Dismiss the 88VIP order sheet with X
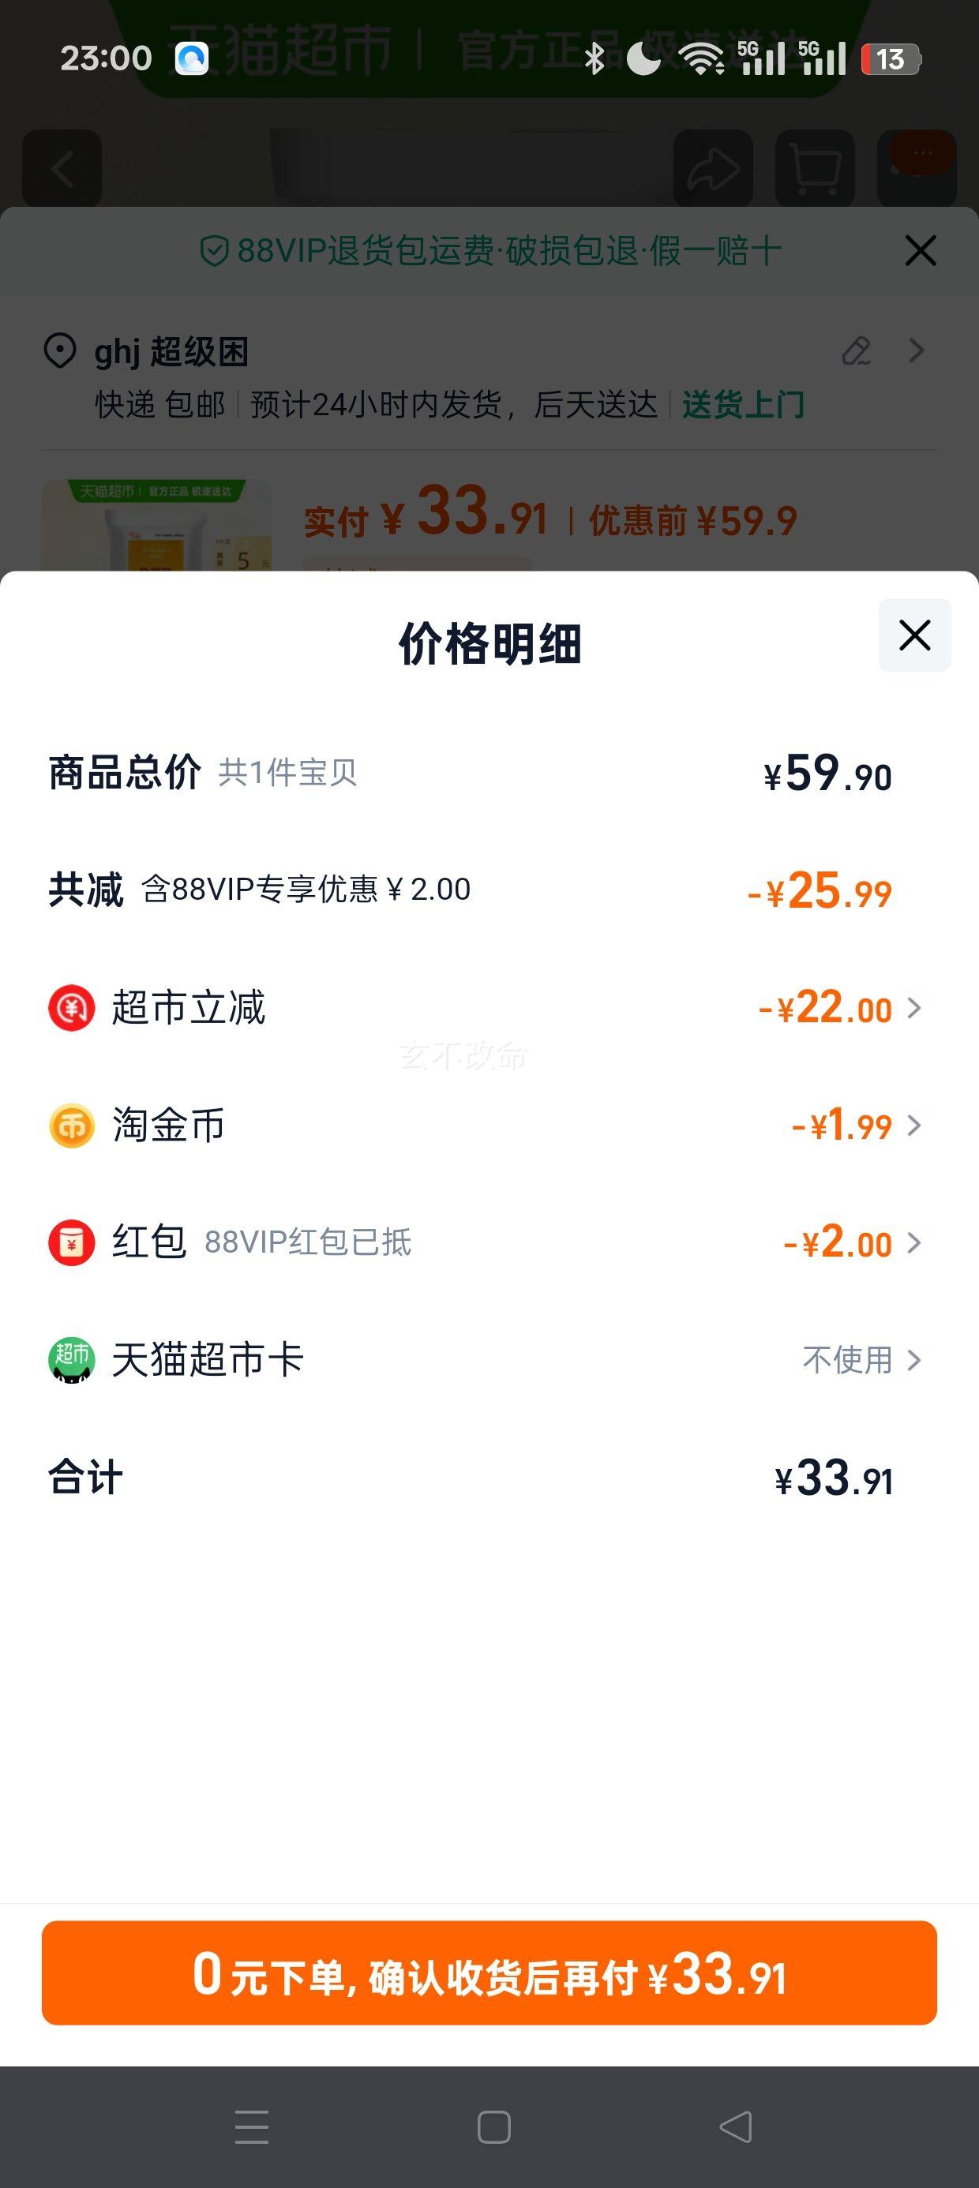The height and width of the screenshot is (2188, 979). click(921, 250)
